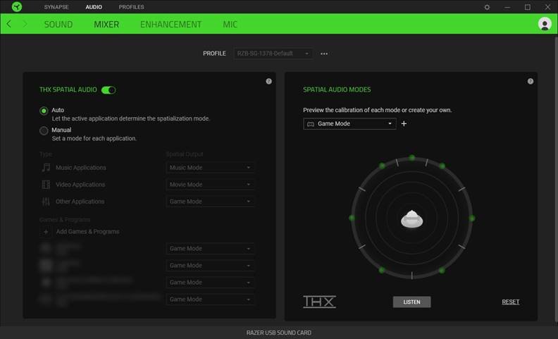Click the Video Applications film icon
This screenshot has width=558, height=339.
tap(46, 185)
